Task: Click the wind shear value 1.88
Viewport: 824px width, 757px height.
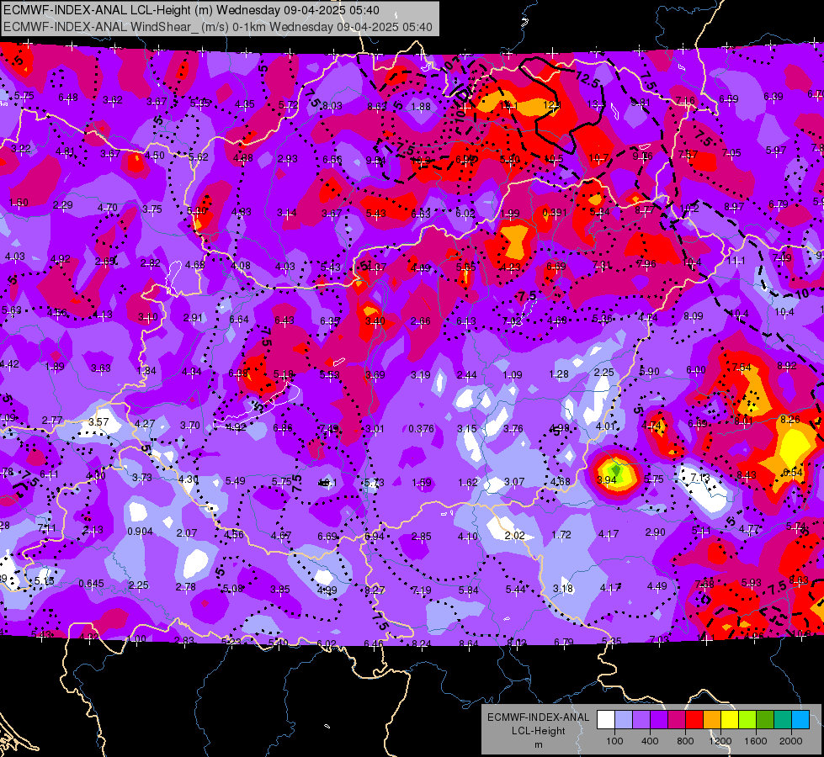Action: (x=421, y=107)
